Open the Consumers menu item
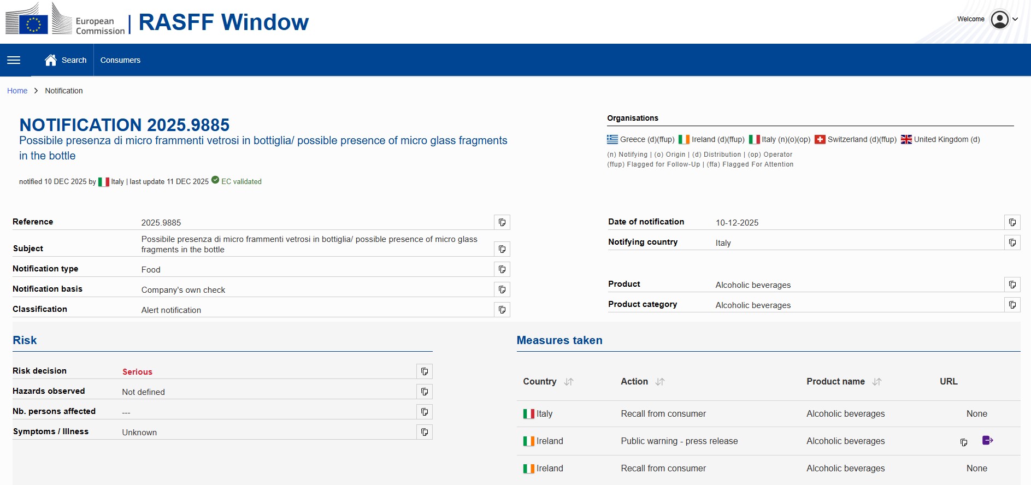 (120, 60)
